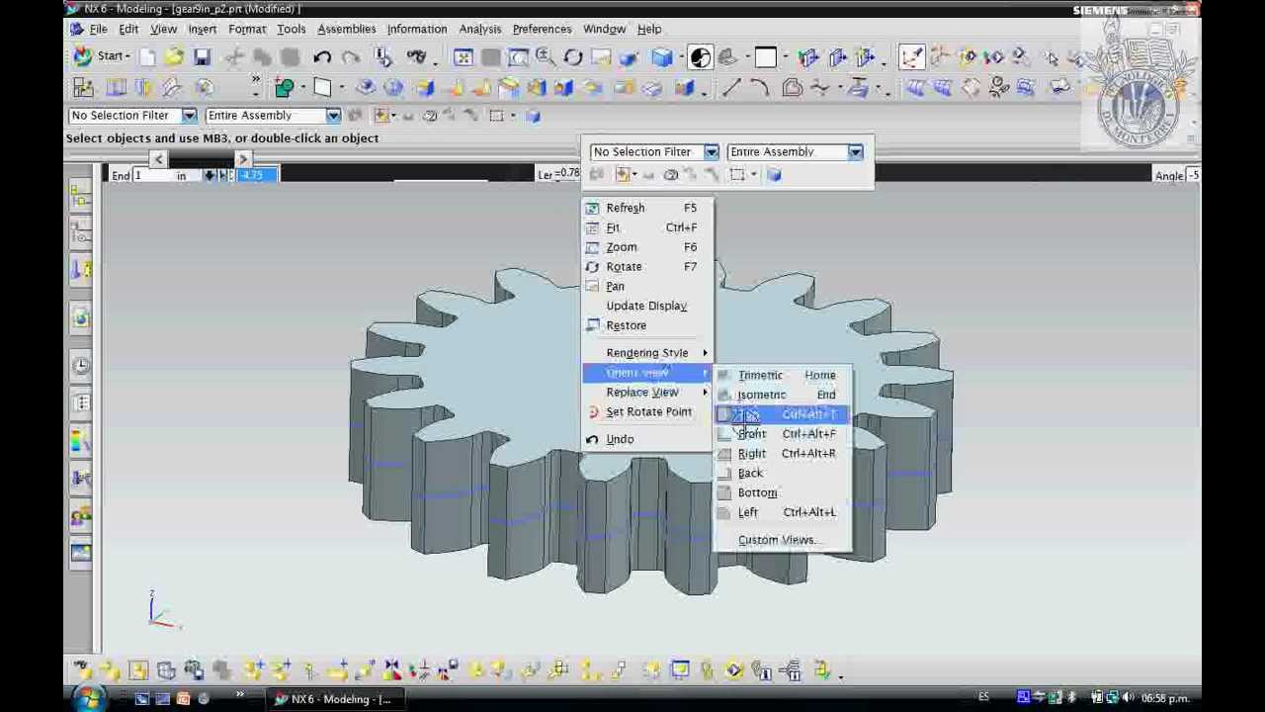Click the Windows Start orb

(x=88, y=699)
